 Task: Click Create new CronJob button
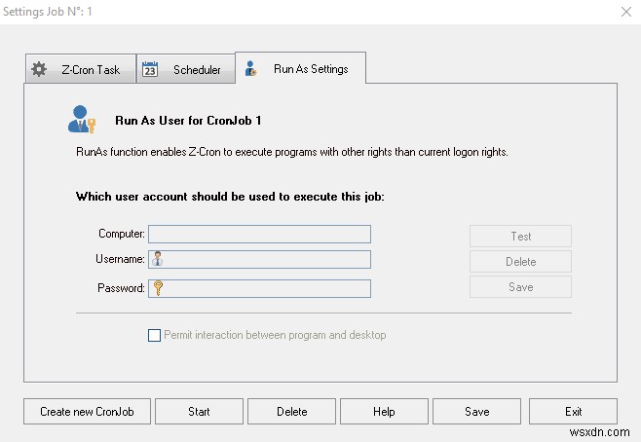coord(87,412)
